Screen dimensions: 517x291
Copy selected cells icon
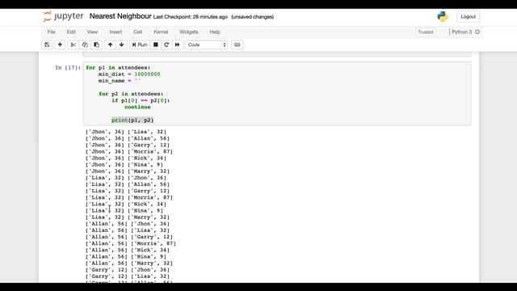click(x=85, y=44)
